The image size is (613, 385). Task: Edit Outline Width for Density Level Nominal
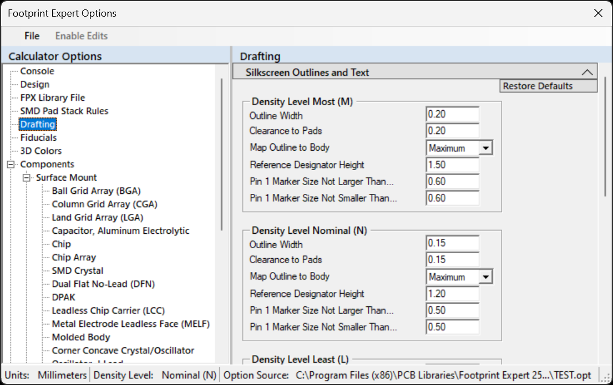point(452,243)
